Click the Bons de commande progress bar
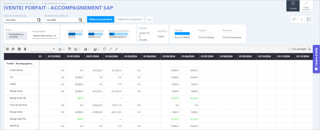 [x=119, y=34]
